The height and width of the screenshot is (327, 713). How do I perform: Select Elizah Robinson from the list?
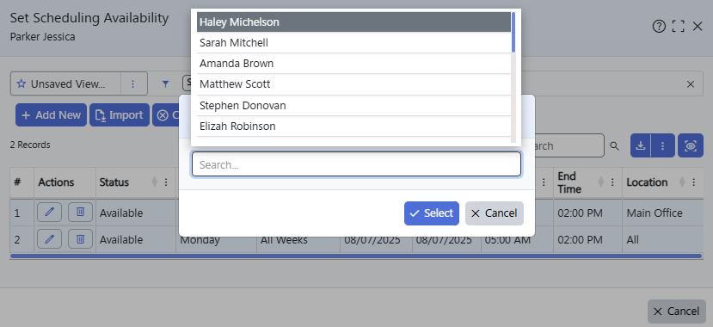point(353,126)
